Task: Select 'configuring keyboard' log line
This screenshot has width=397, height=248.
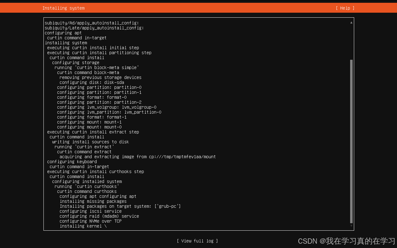Action: coord(72,162)
